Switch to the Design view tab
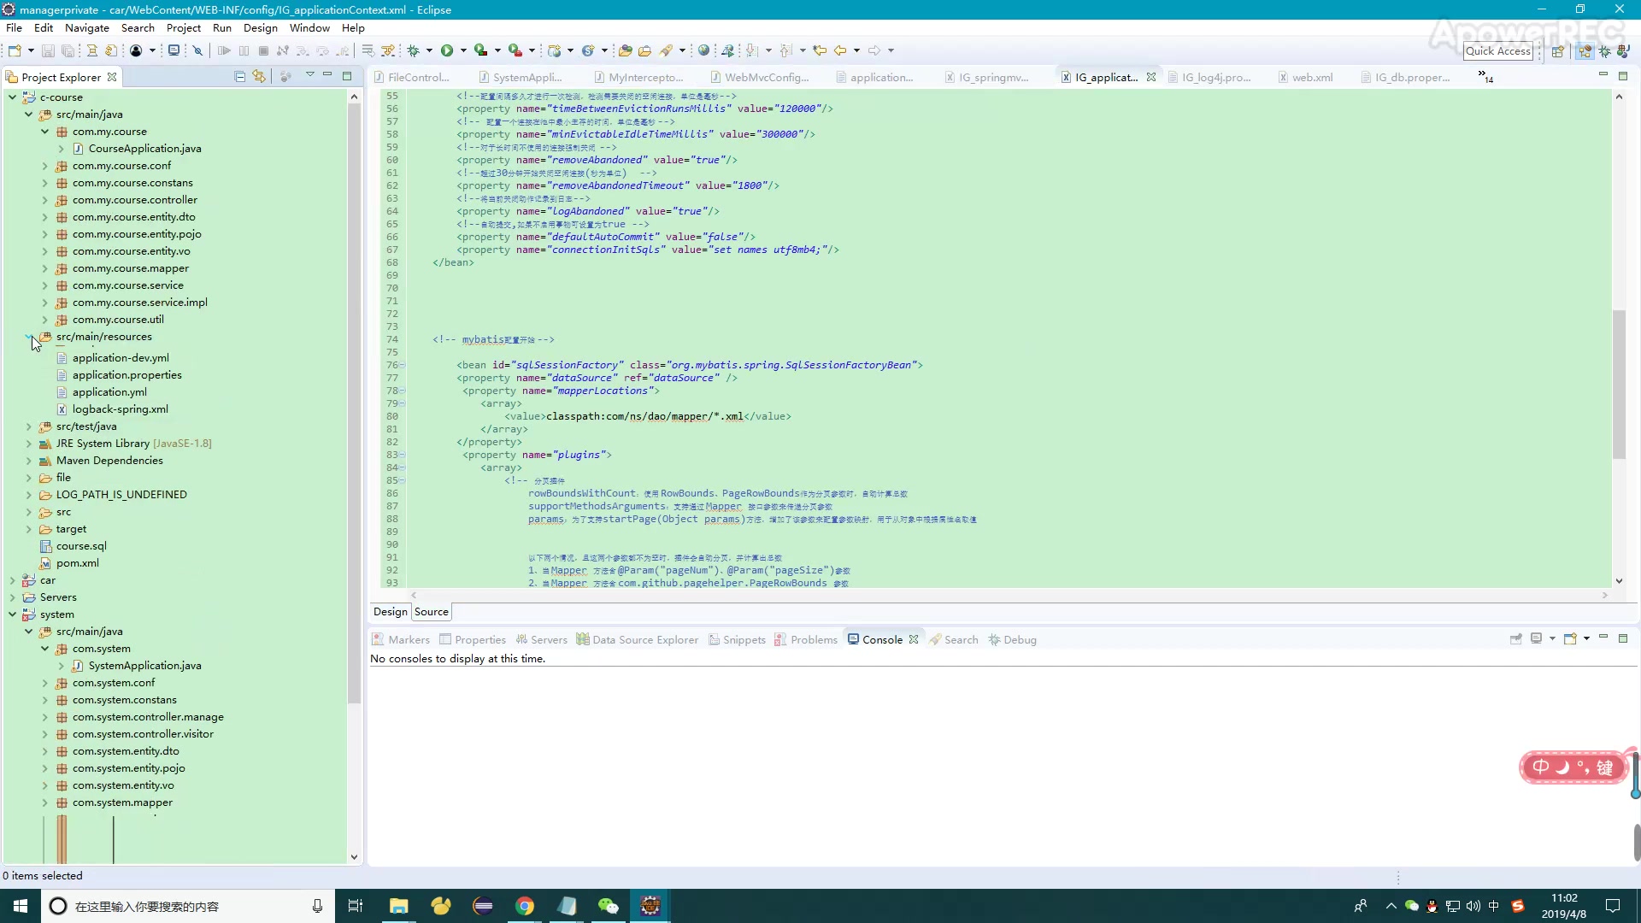Viewport: 1641px width, 923px height. (x=390, y=612)
